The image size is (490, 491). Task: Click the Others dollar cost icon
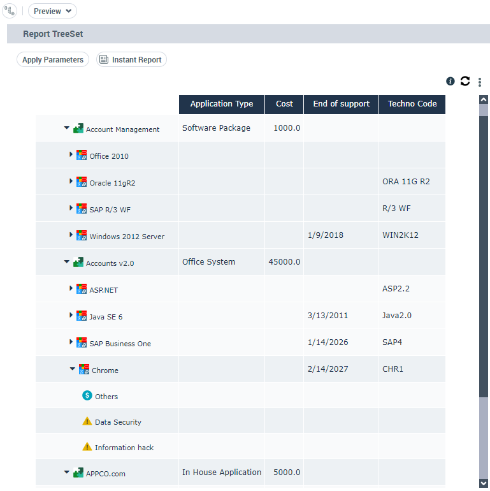(x=87, y=395)
